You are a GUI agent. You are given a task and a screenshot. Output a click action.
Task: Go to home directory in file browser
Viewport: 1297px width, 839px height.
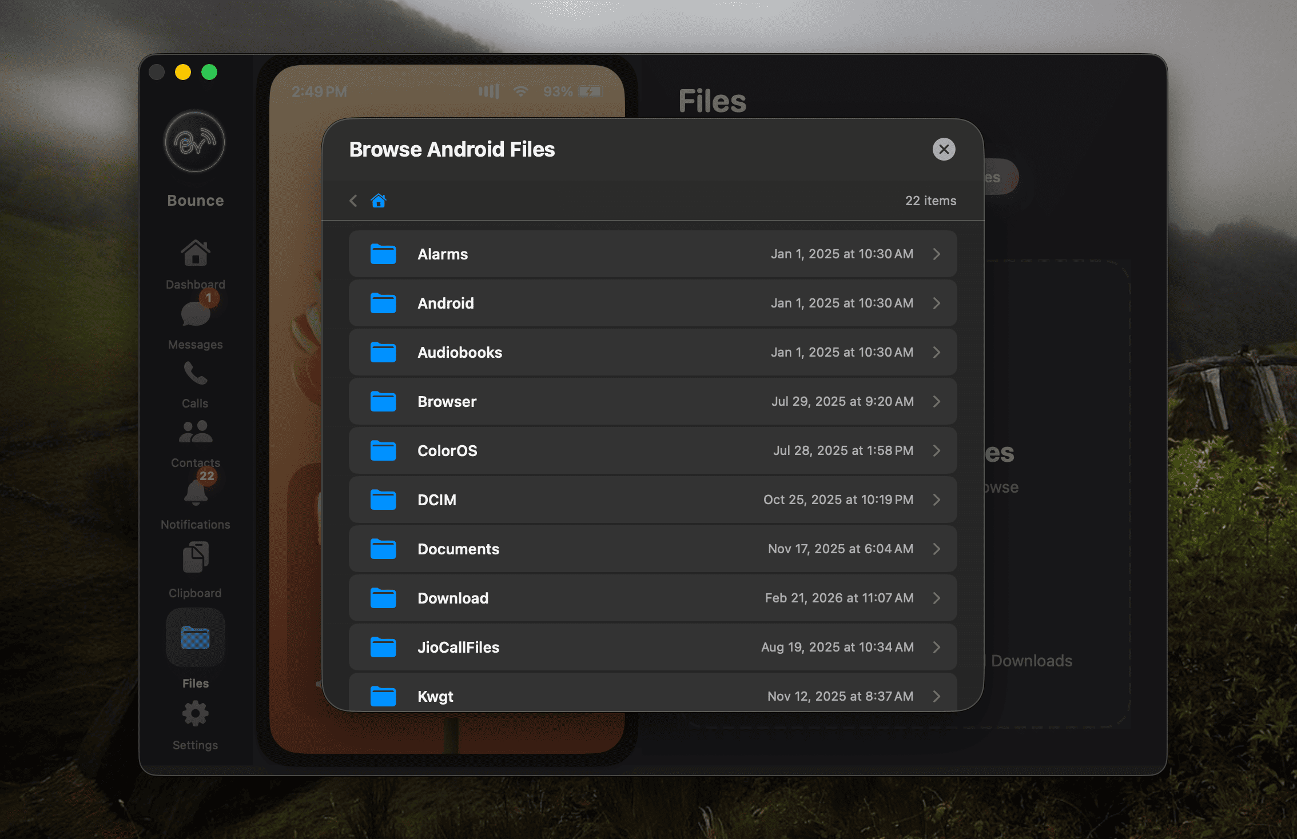379,201
